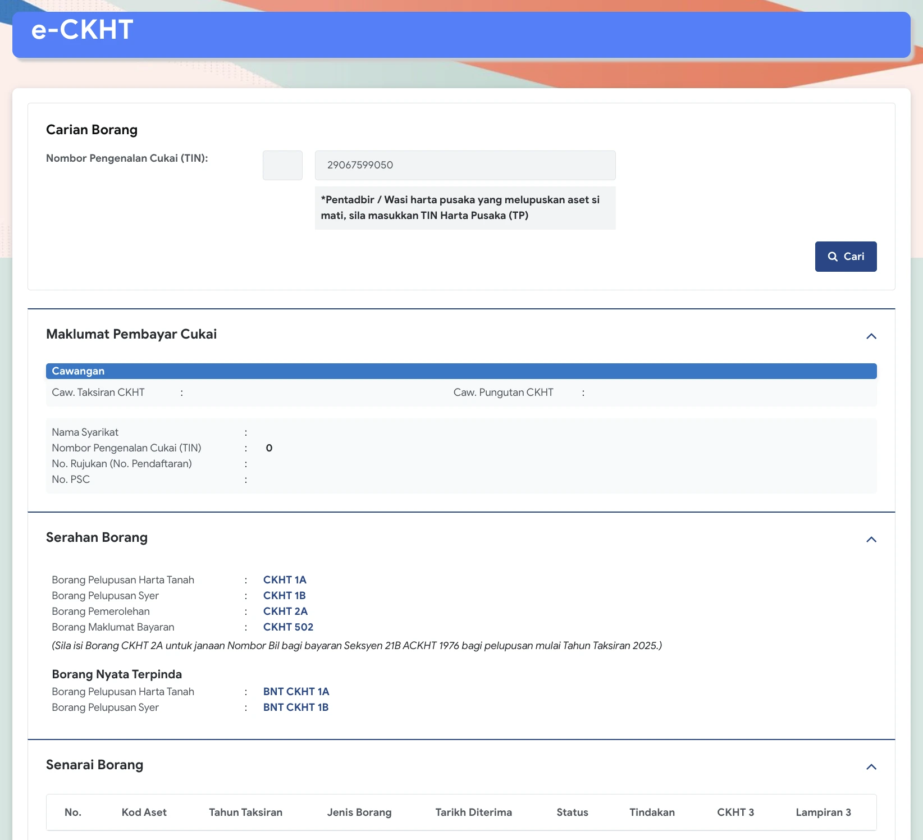
Task: Click the Lampiran 3 column header
Action: point(823,812)
